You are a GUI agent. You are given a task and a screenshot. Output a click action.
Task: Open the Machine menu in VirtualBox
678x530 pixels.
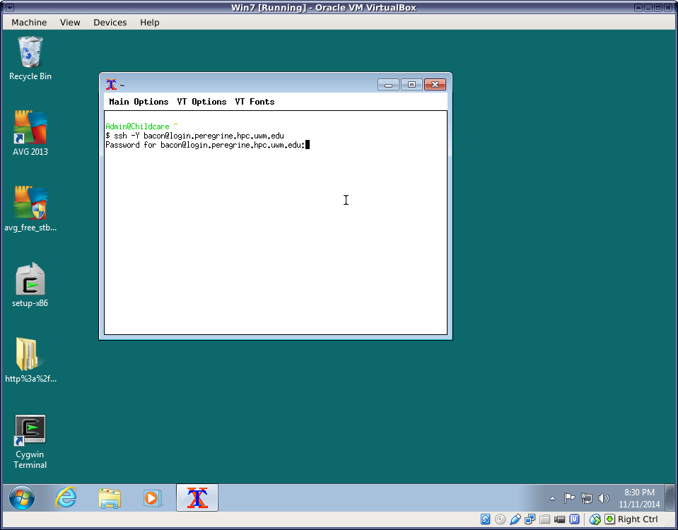[x=29, y=23]
